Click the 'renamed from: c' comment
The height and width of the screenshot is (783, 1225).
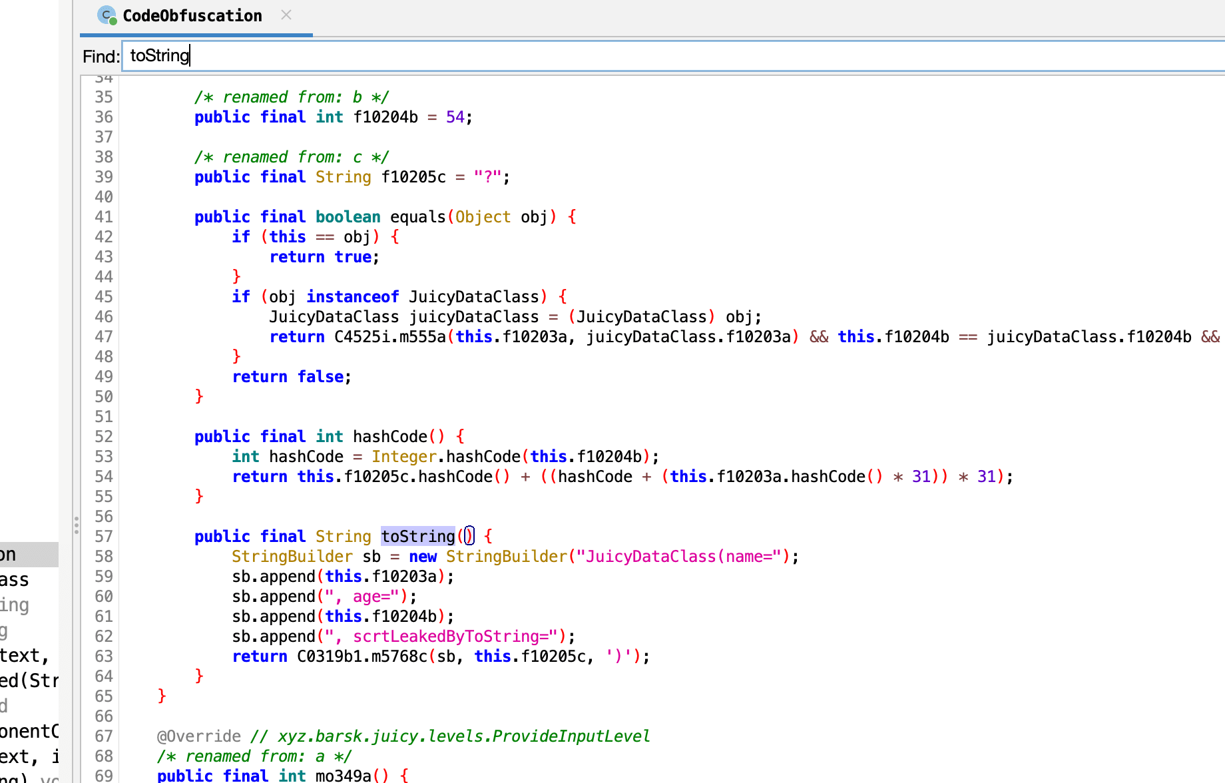(x=292, y=156)
